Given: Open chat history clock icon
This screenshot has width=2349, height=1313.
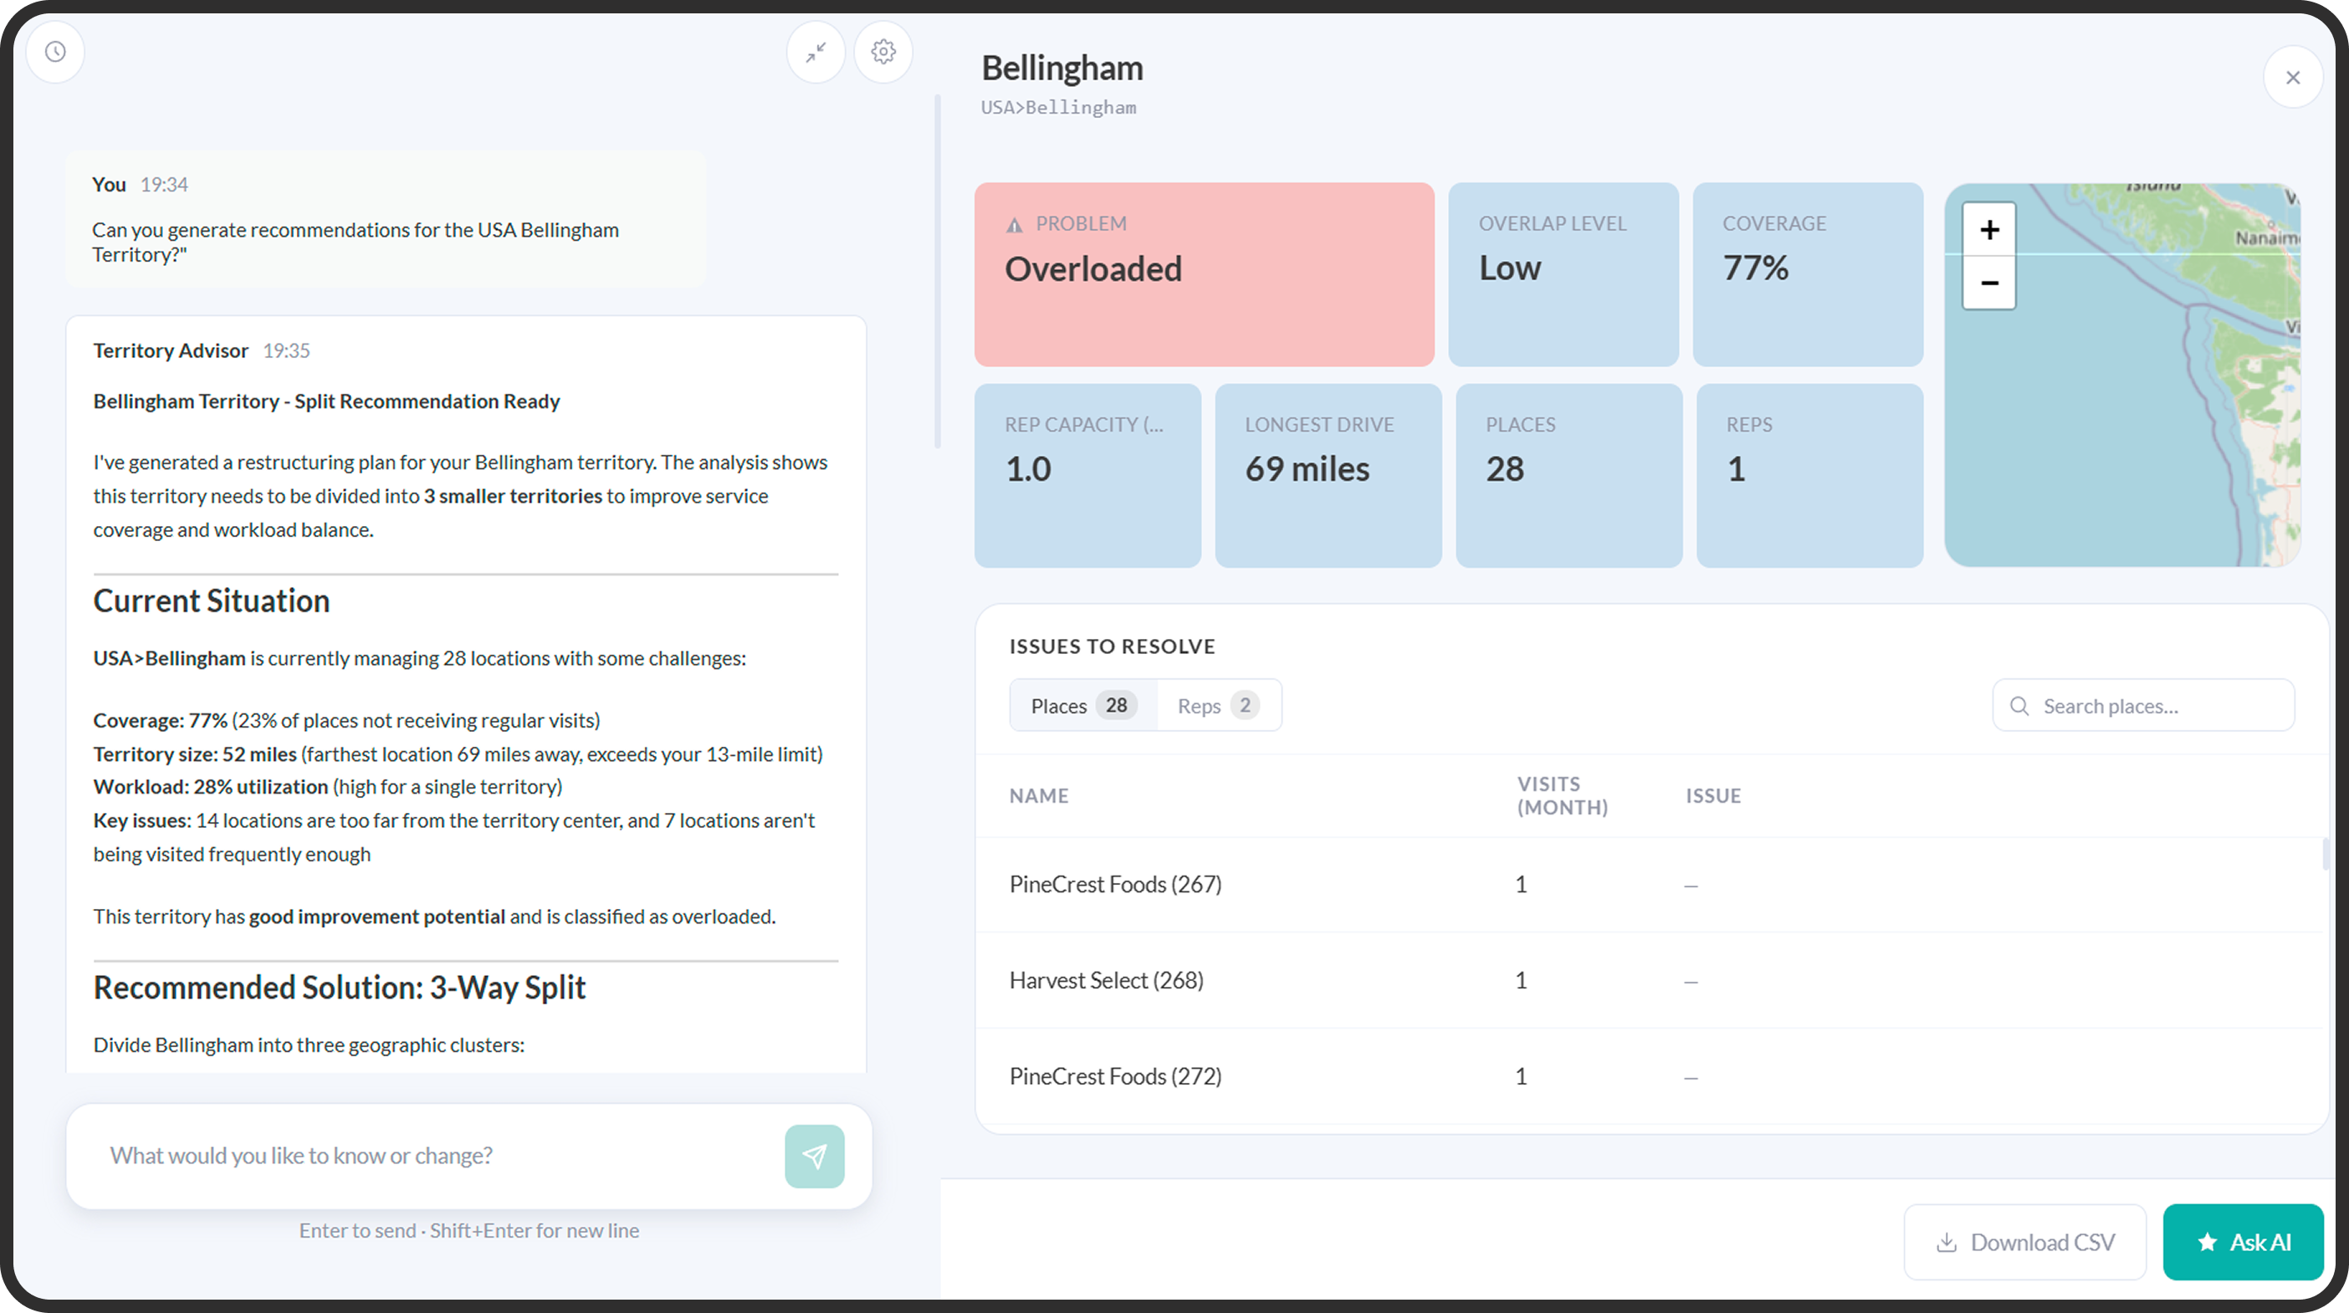Looking at the screenshot, I should [x=55, y=52].
